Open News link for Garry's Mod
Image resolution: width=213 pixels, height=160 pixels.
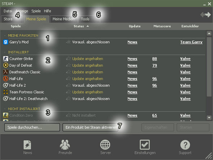point(132,42)
